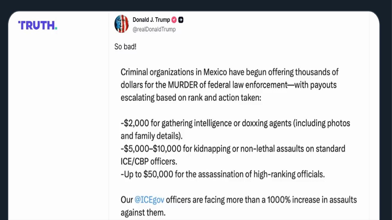Click the "against them." closing text
Image resolution: width=392 pixels, height=220 pixels.
point(143,212)
